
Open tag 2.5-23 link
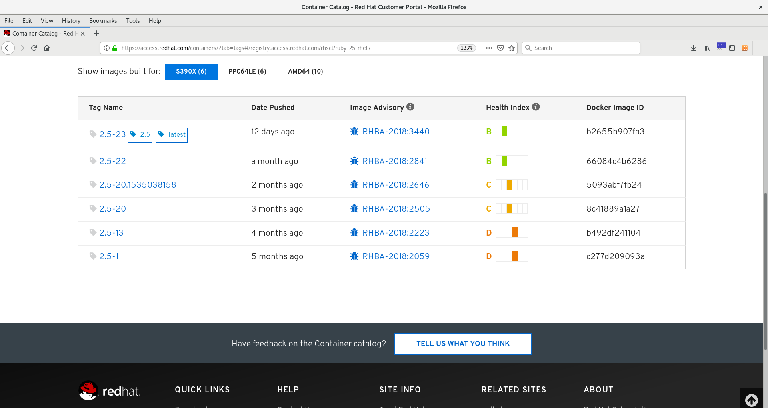click(x=112, y=134)
